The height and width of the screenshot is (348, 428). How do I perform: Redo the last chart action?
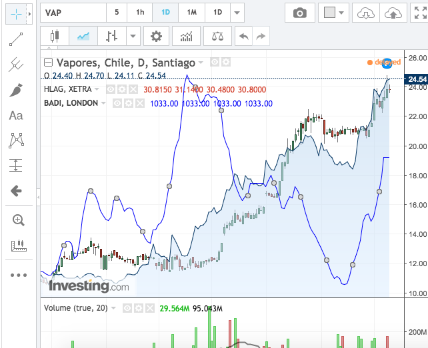(x=261, y=36)
